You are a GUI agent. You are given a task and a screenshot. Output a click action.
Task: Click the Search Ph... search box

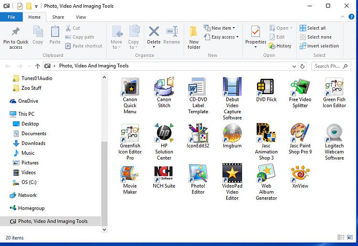coord(331,66)
